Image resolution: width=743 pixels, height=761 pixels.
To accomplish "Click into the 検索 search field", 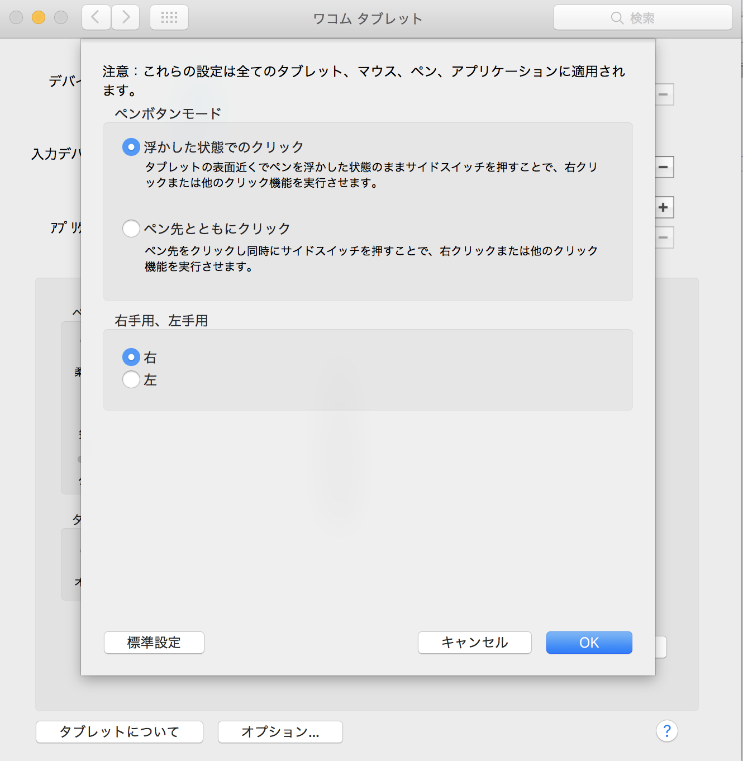I will [642, 18].
